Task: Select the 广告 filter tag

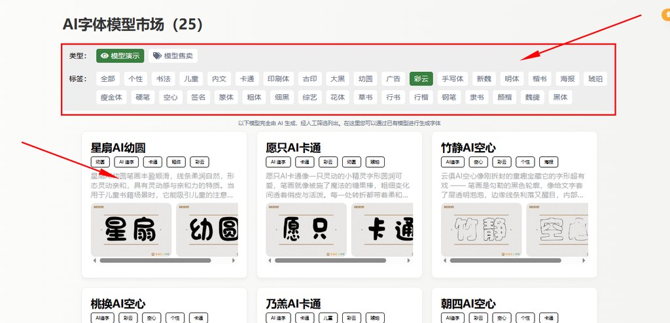Action: (x=393, y=78)
